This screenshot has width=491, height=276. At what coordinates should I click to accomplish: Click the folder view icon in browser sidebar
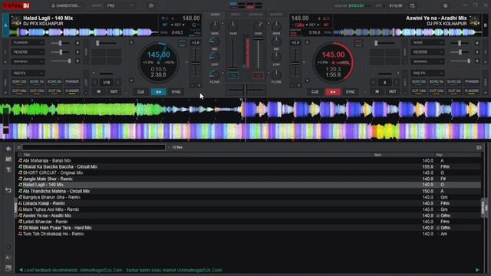(8, 159)
